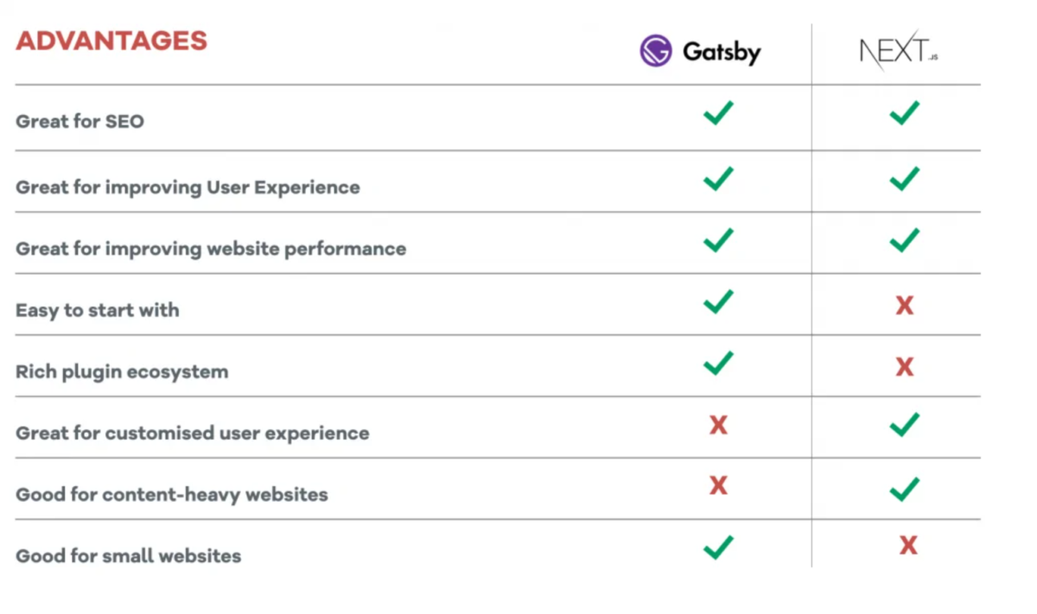Click Gatsby's green check for small websites
The width and height of the screenshot is (1037, 614).
718,548
